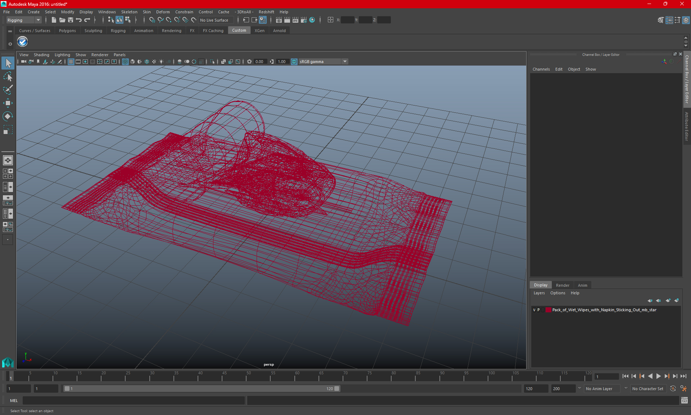
Task: Select the Pack_of_Wet_Wipes layer row
Action: (606, 310)
